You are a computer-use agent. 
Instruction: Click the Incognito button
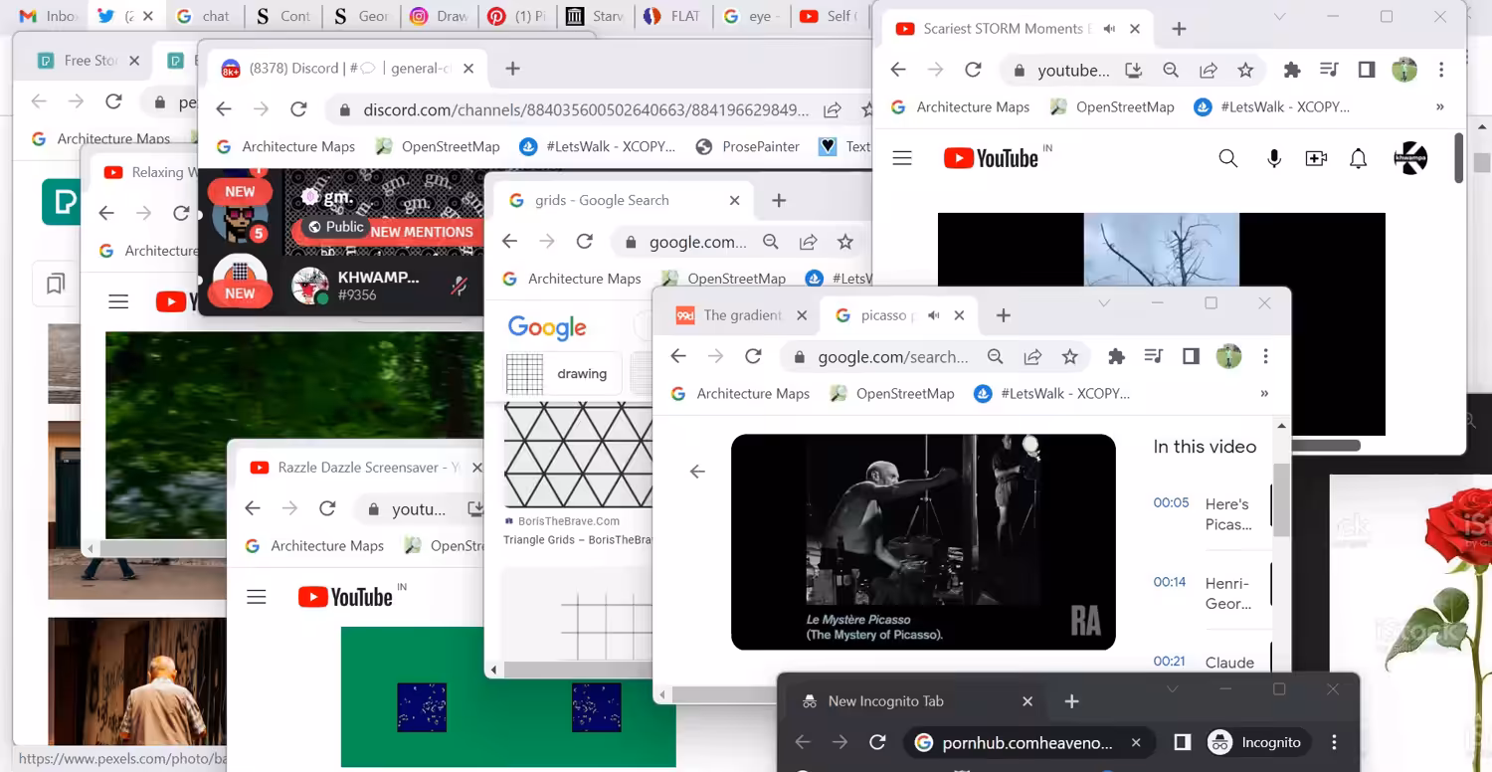tap(1255, 742)
